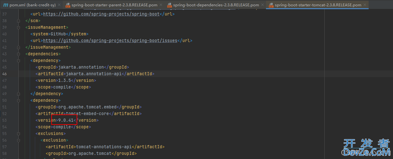Viewport: 393px width, 159px height.
Task: Close the spring-boot-starter-parent pom tab
Action: click(161, 5)
